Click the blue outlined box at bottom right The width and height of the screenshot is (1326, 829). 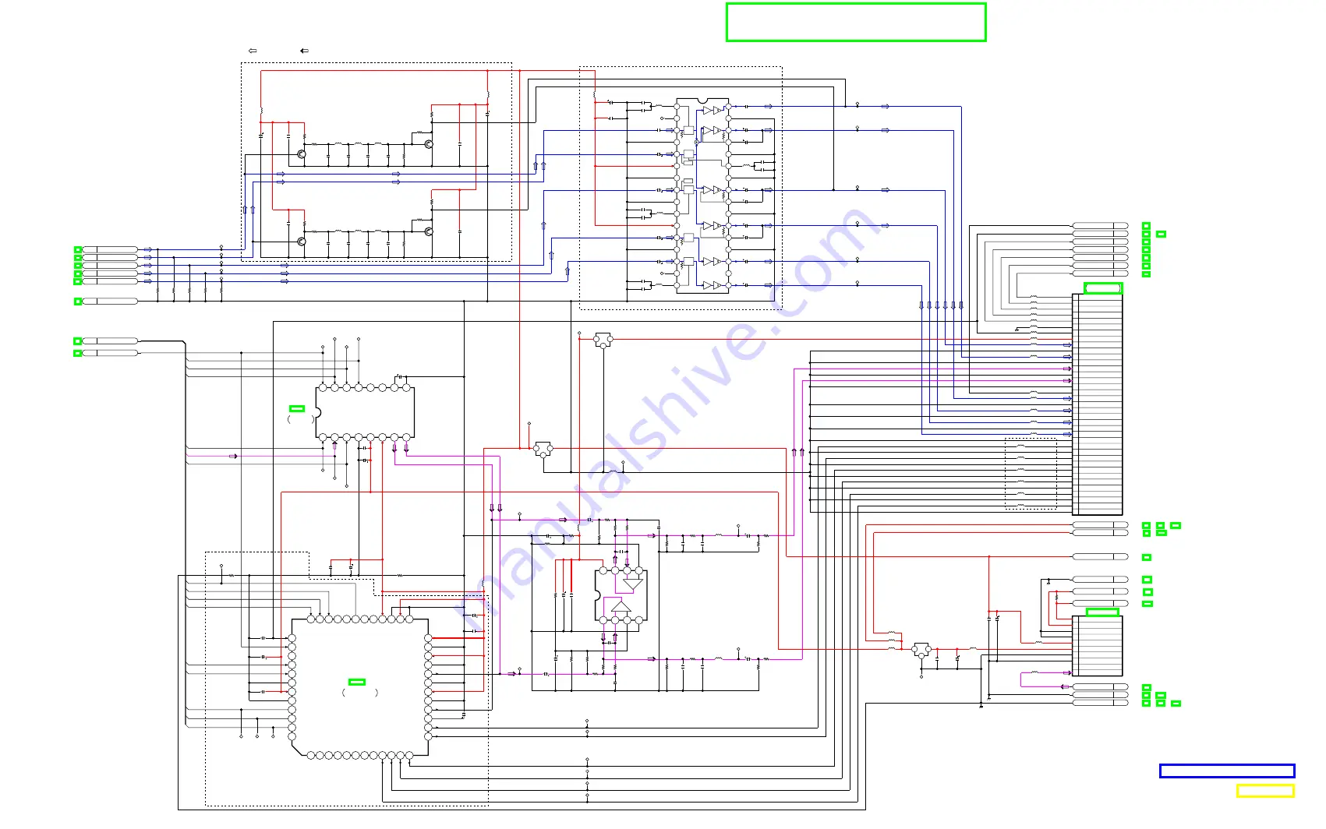tap(1227, 771)
